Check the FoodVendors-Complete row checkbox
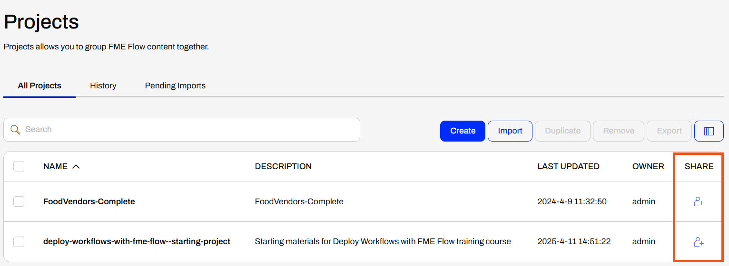Viewport: 729px width, 266px height. [19, 201]
